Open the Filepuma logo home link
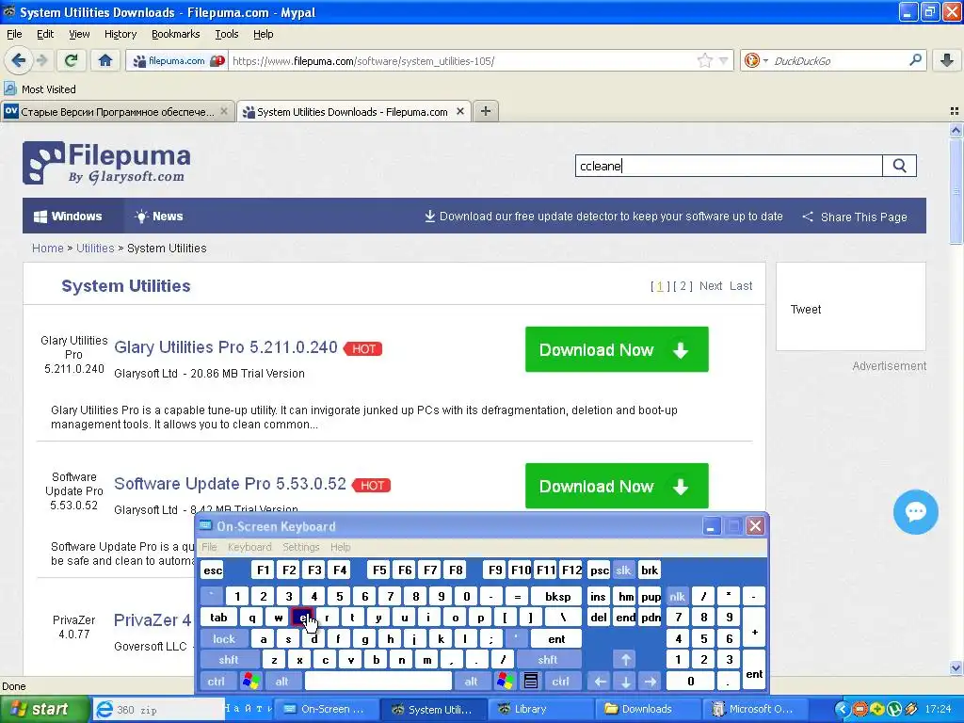 (106, 163)
